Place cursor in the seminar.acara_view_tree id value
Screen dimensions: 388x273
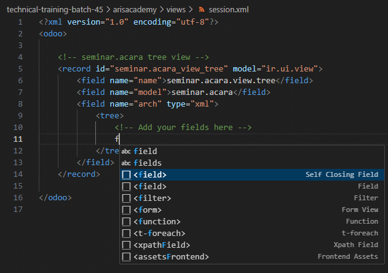[171, 68]
